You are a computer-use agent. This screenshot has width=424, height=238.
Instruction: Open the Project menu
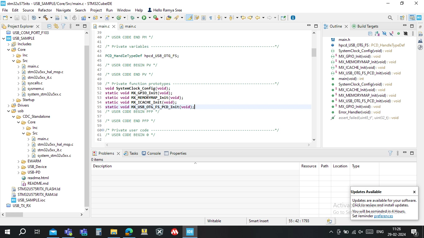96,10
